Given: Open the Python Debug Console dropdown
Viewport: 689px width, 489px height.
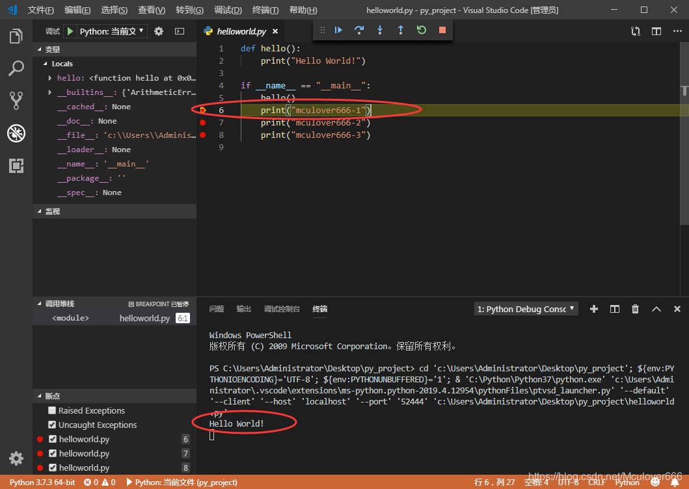Looking at the screenshot, I should [x=526, y=309].
